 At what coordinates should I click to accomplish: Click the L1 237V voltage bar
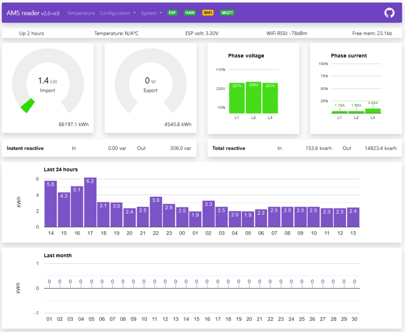(237, 98)
